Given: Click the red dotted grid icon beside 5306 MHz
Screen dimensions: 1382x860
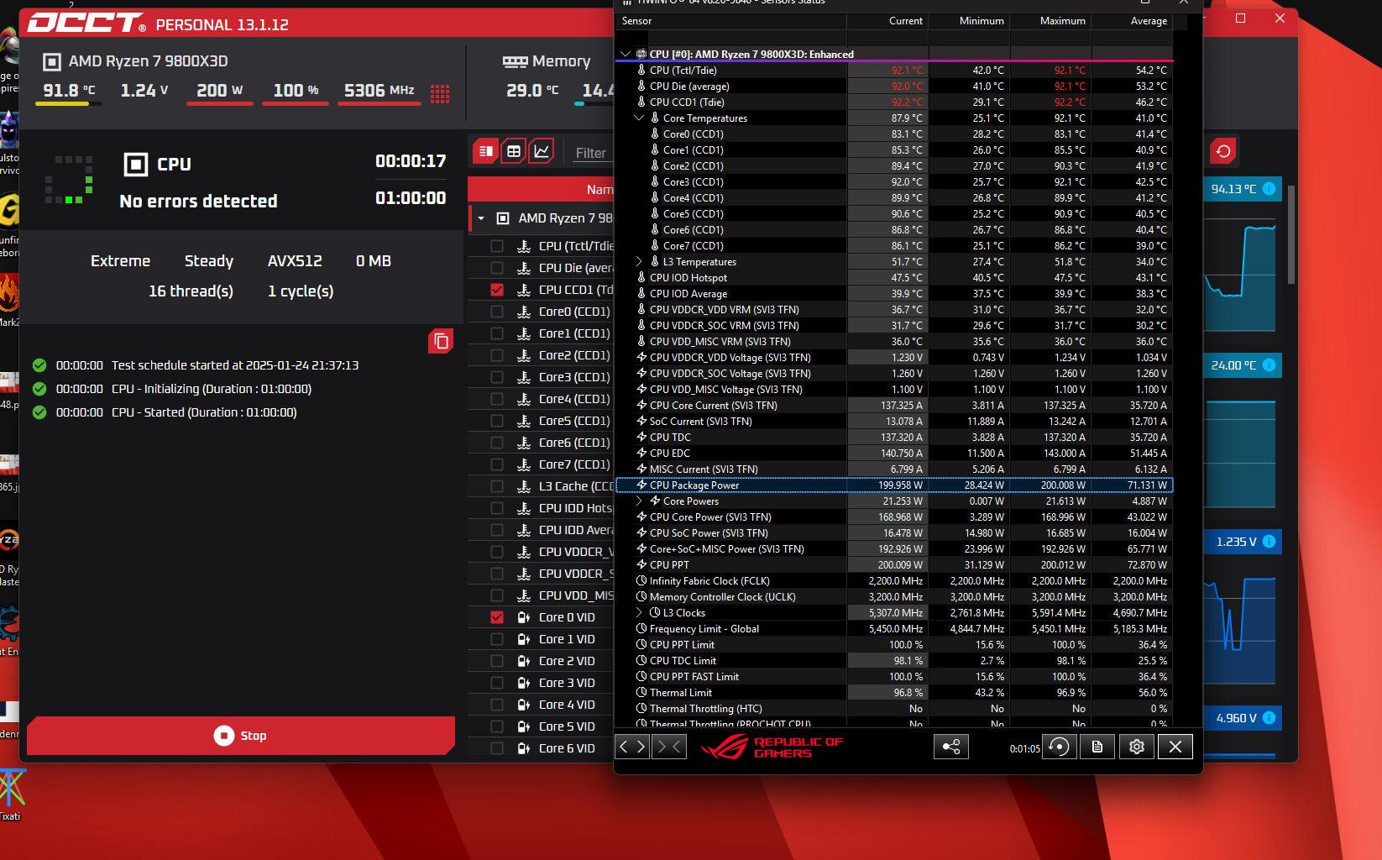Looking at the screenshot, I should point(440,93).
